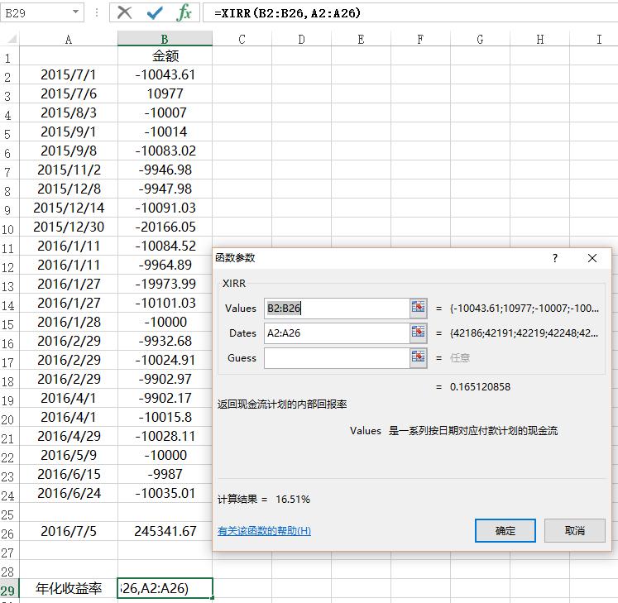Select cell containing -10015.8
Screen dimensions: 618x603
tap(165, 418)
